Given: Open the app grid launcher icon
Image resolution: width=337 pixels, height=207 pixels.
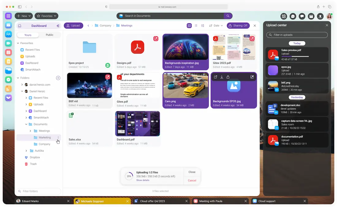Looking at the screenshot, I should [8, 16].
